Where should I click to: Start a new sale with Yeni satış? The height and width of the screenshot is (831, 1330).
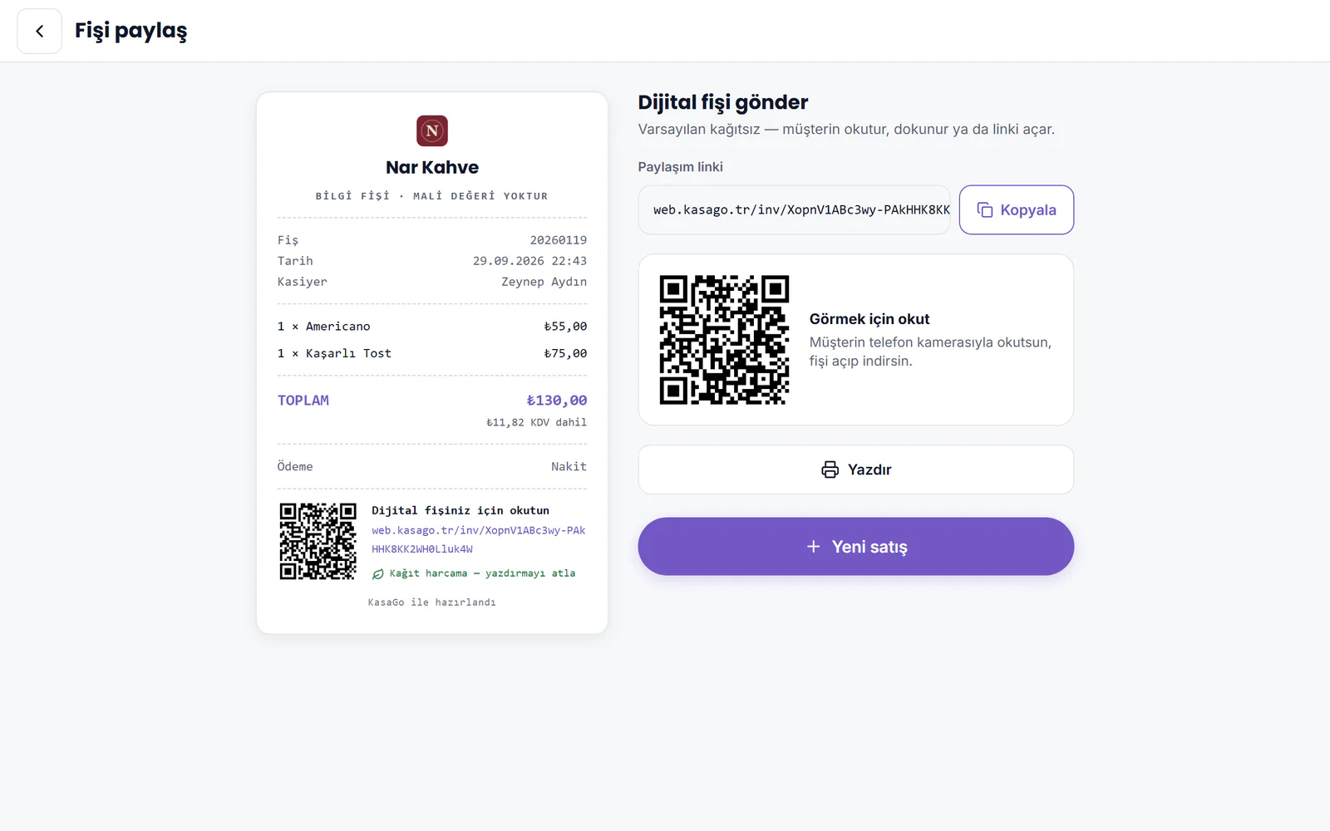856,547
